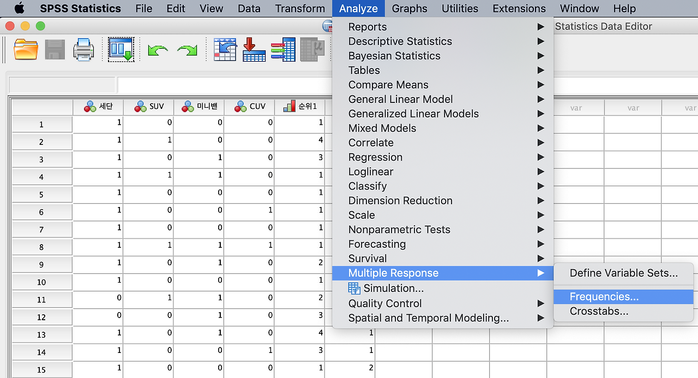The height and width of the screenshot is (378, 698).
Task: Open the Apple menu
Action: tap(19, 8)
